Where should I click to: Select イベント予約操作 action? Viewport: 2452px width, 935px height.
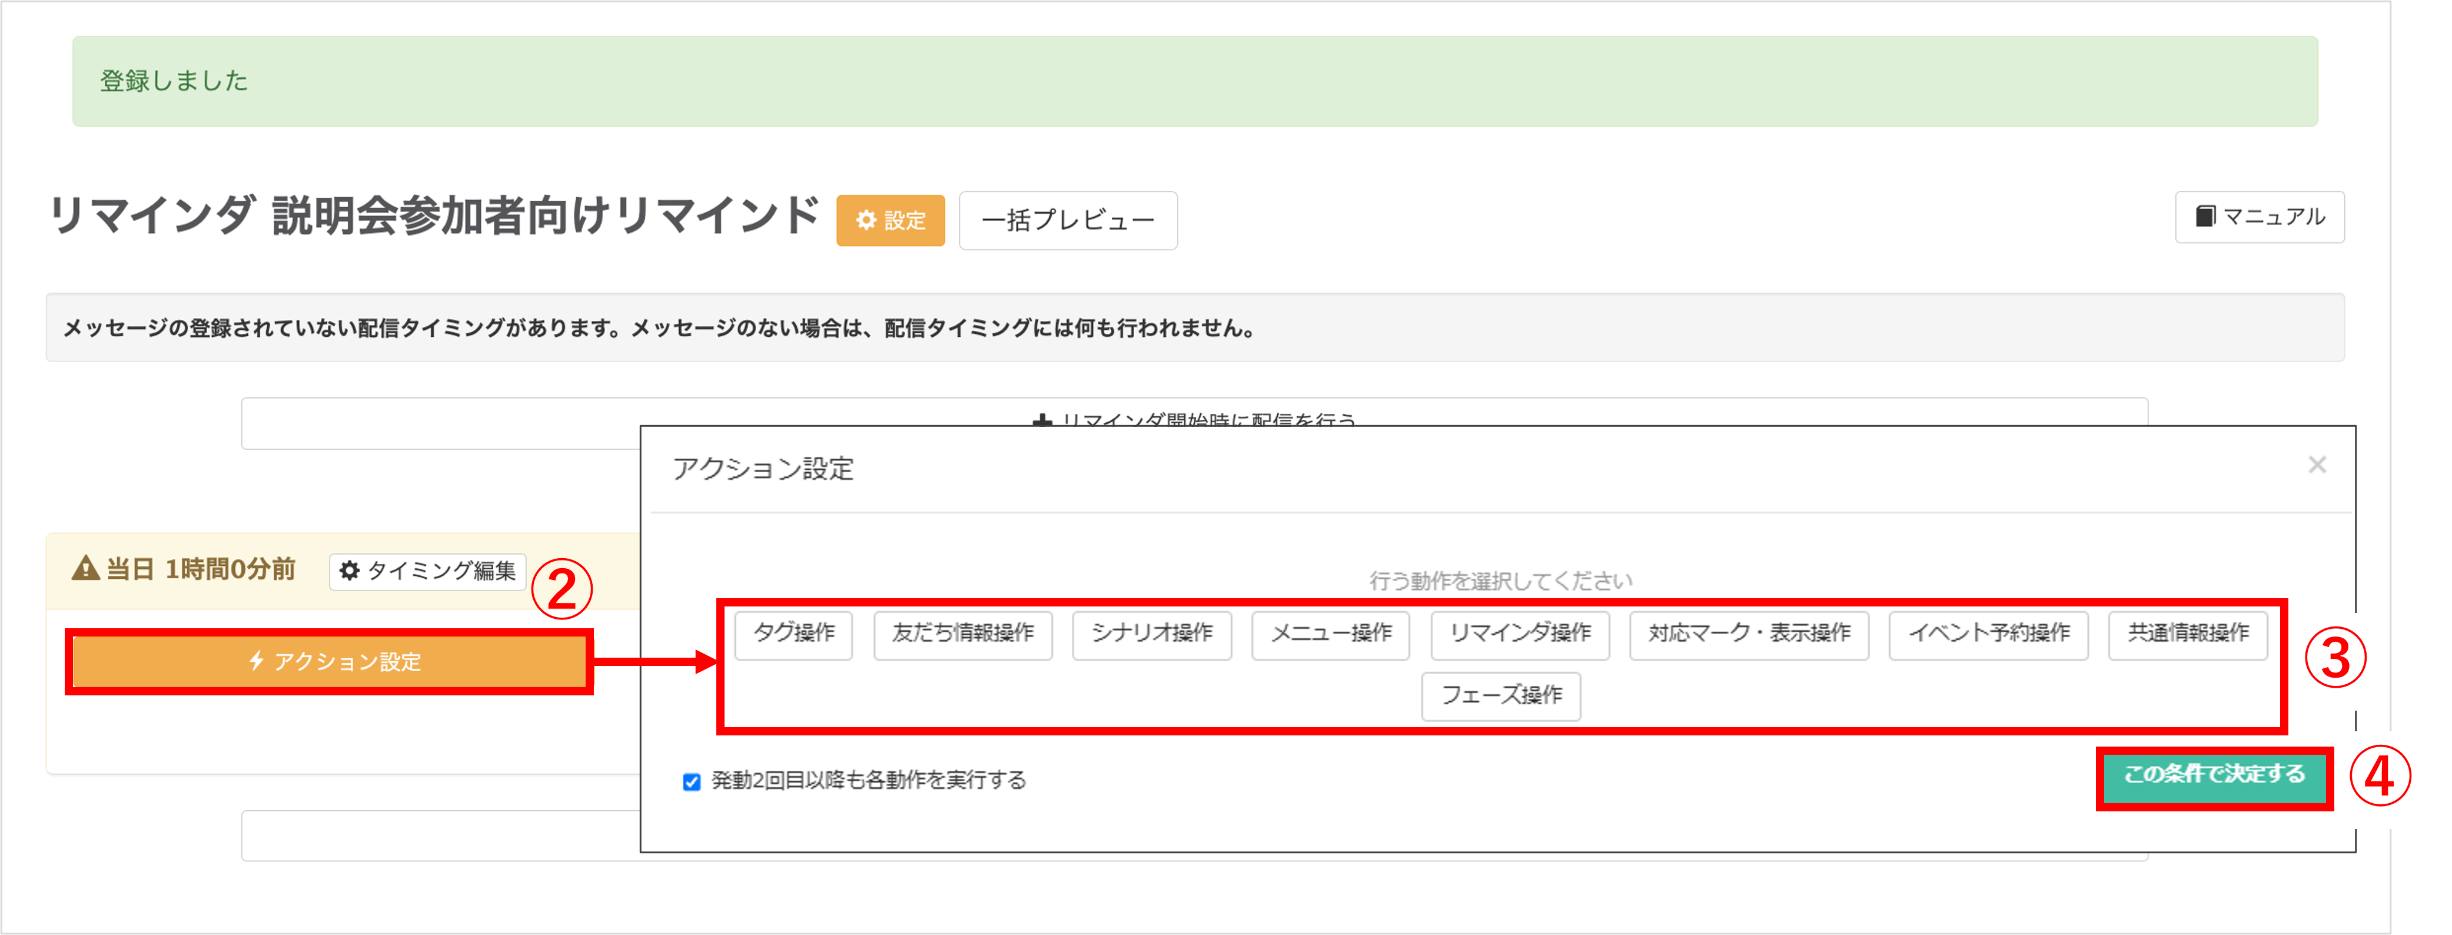pyautogui.click(x=1988, y=634)
